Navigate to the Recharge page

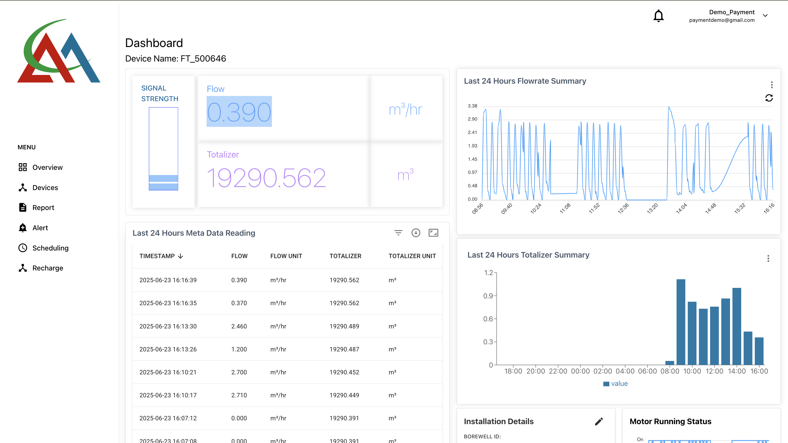(x=48, y=268)
